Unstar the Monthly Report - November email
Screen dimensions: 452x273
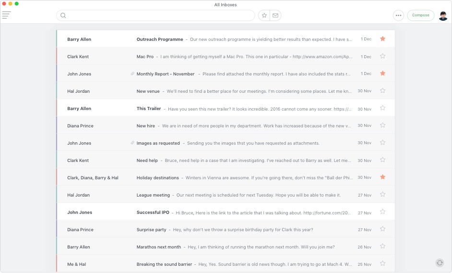click(x=382, y=74)
